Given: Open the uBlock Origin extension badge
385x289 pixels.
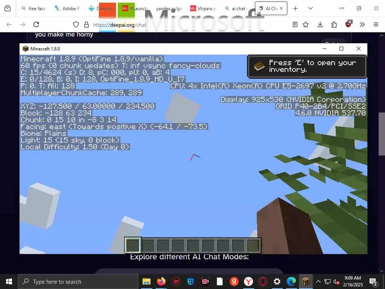Looking at the screenshot, I should tap(349, 24).
